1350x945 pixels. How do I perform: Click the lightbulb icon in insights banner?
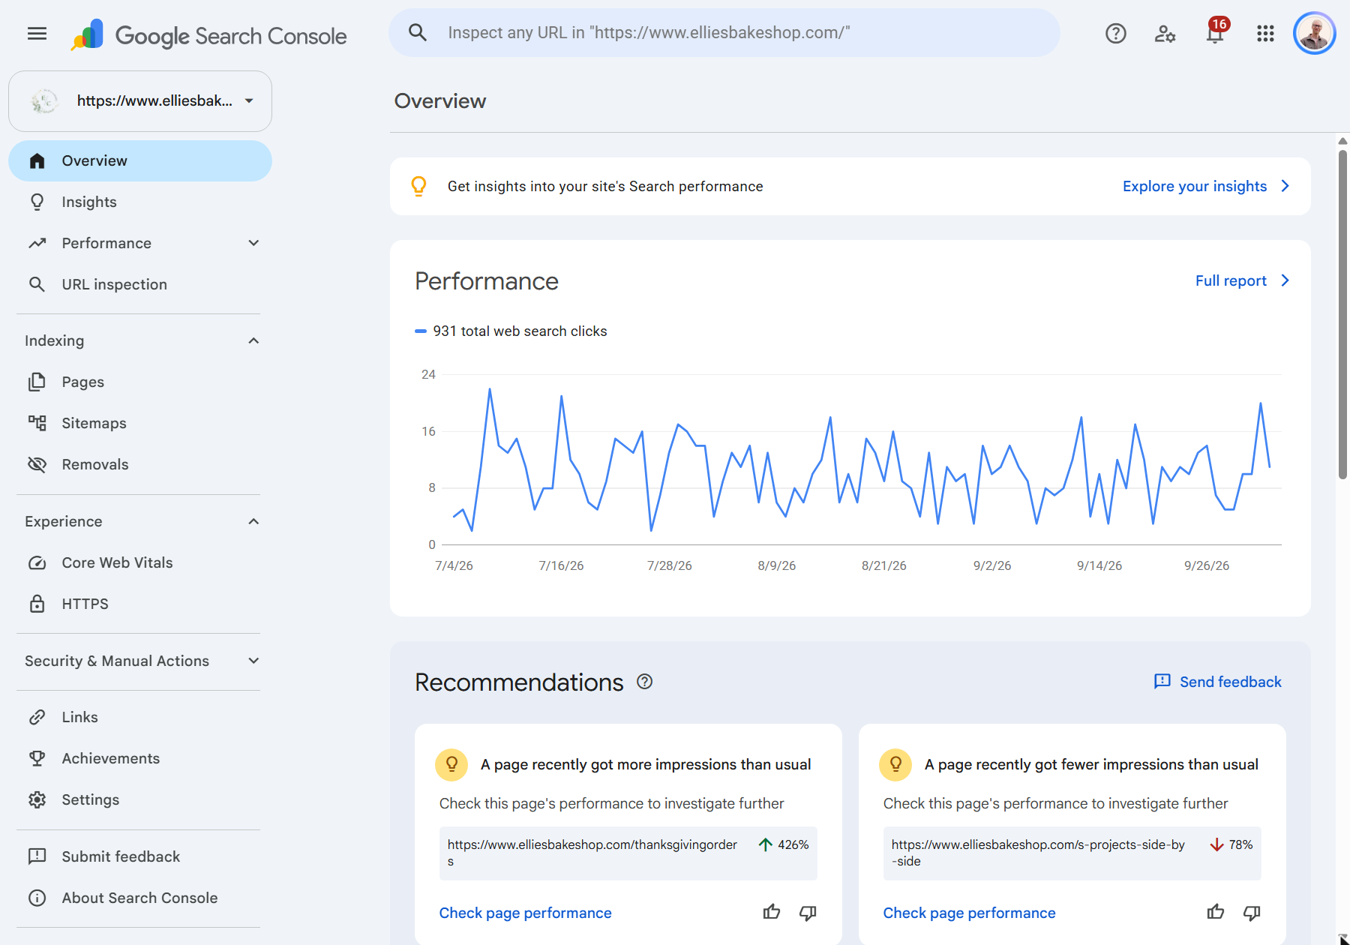[x=418, y=186]
